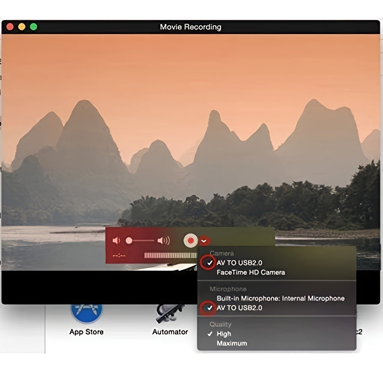Click the Movie Recording title bar text
Viewport: 383px width, 383px height.
point(190,27)
